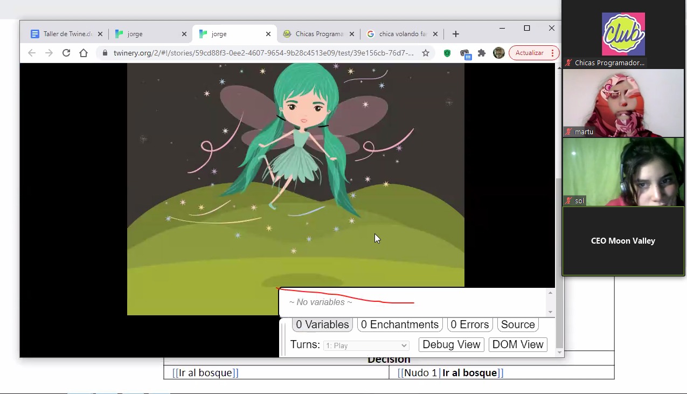The height and width of the screenshot is (394, 687).
Task: View the story Source
Action: [518, 324]
